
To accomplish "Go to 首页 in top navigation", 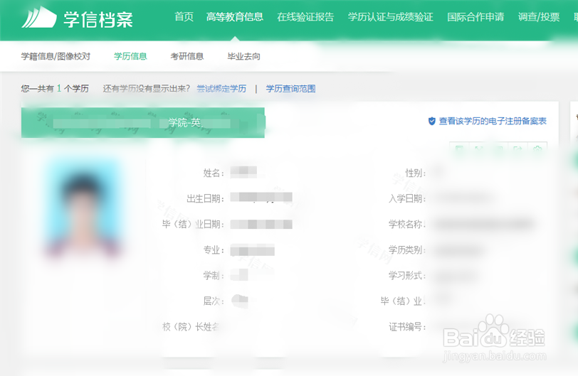I will (x=184, y=17).
